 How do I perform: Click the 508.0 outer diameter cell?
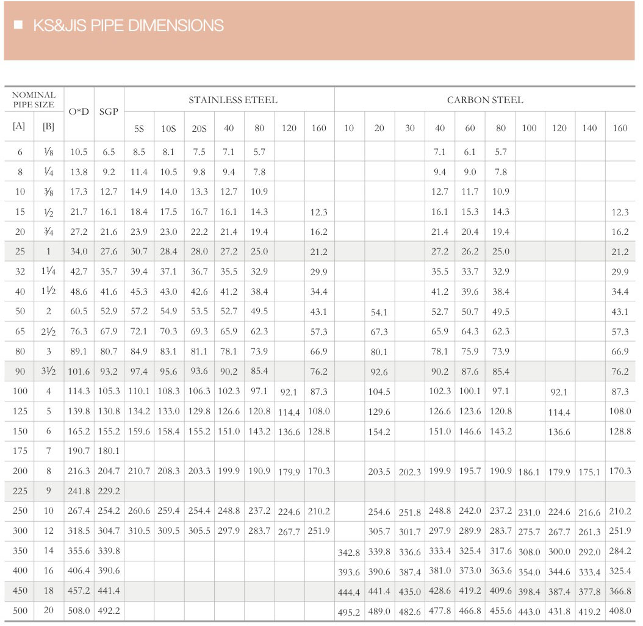click(79, 610)
